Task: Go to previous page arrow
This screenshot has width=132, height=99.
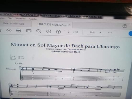Action: pos(49,31)
